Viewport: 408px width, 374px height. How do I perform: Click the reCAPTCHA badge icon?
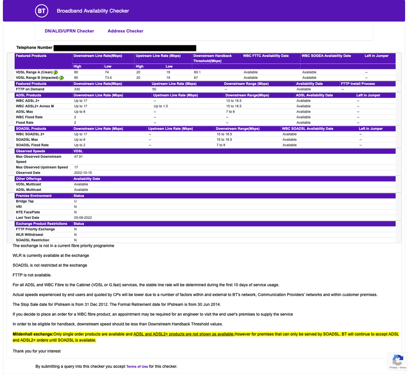pyautogui.click(x=397, y=360)
